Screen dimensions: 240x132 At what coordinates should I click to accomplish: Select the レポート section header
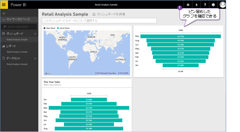tap(11, 46)
